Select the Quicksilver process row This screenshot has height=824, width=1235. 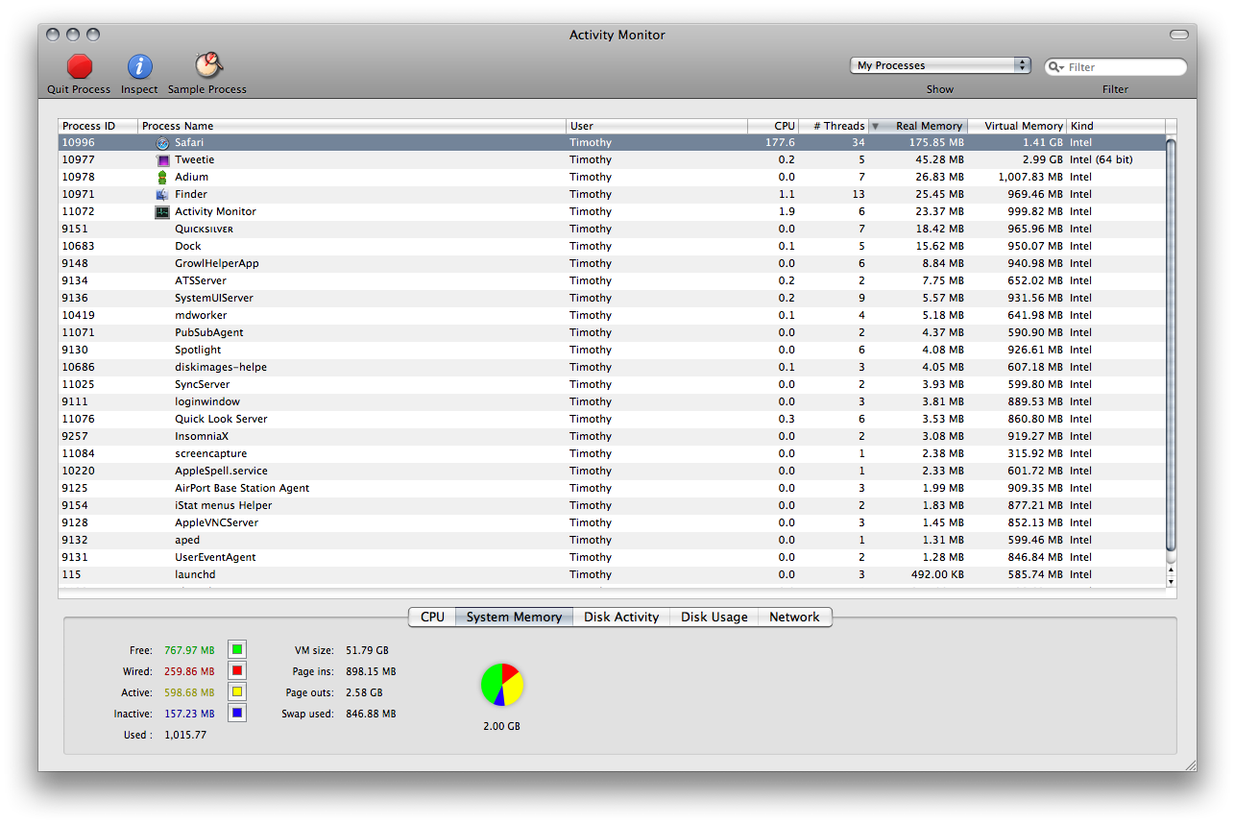611,229
